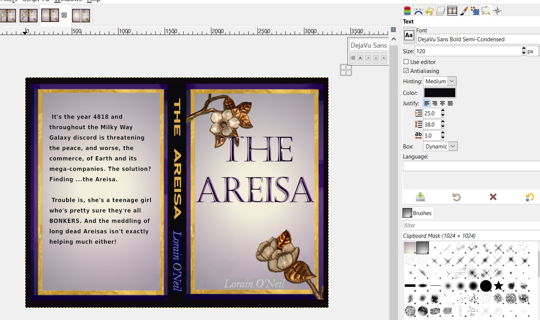Toggle bold in on-canvas text toolbar
540x320 pixels.
360,58
